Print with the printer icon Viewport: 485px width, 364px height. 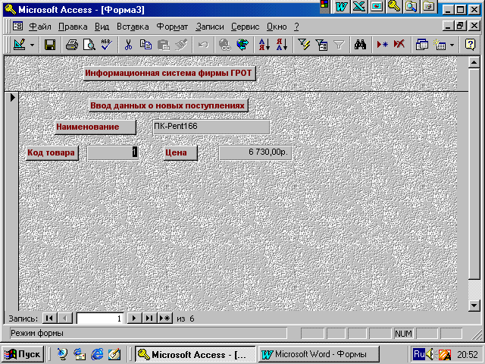[x=72, y=45]
